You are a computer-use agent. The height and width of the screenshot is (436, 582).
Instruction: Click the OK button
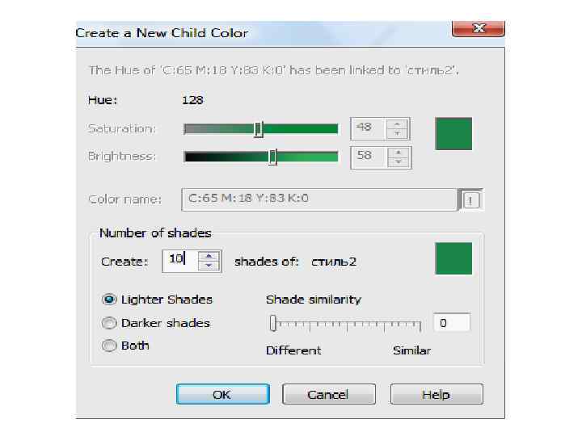click(221, 395)
